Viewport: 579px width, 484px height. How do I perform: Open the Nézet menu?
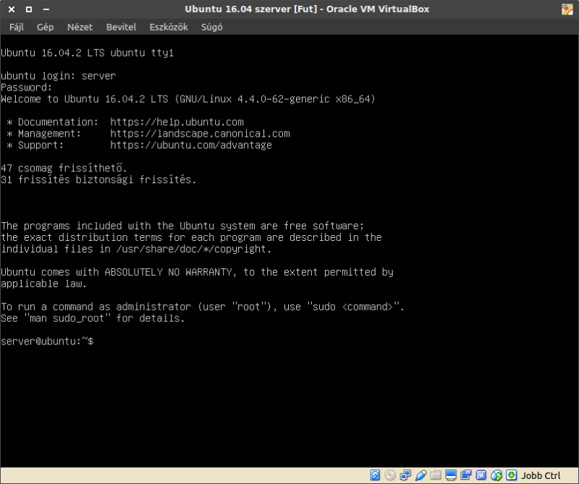coord(80,27)
